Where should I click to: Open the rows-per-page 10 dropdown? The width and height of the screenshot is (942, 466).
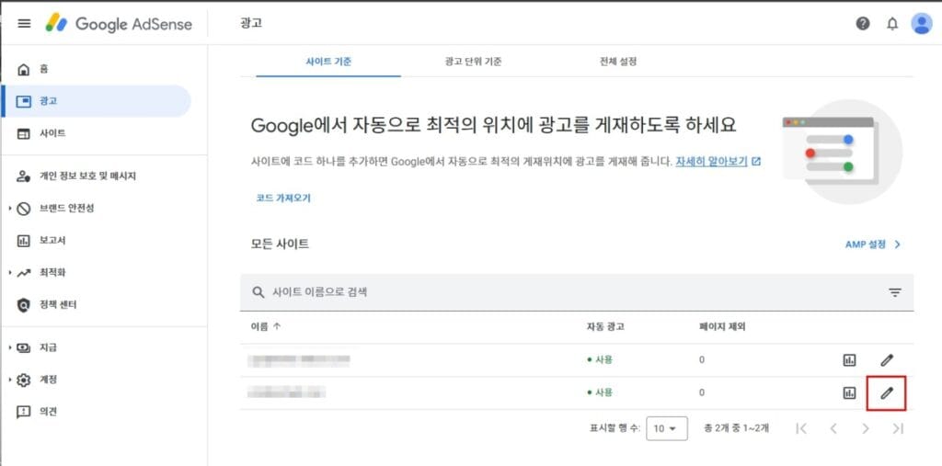667,428
